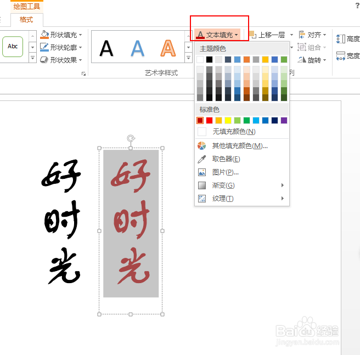Choose the Picture (图片) menu entry

(242, 172)
